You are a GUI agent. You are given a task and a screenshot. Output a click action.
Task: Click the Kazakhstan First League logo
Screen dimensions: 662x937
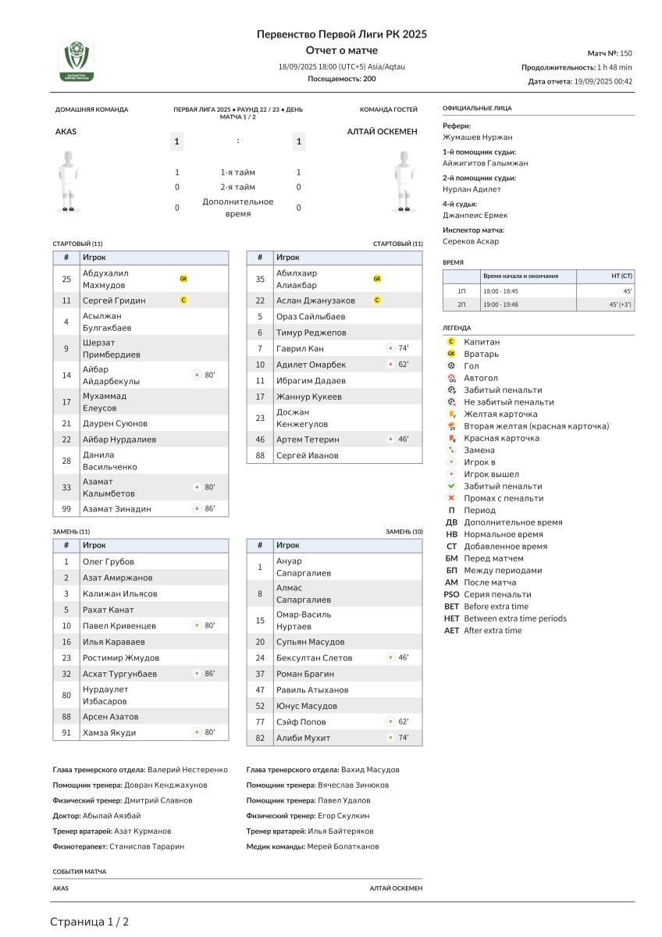77,59
